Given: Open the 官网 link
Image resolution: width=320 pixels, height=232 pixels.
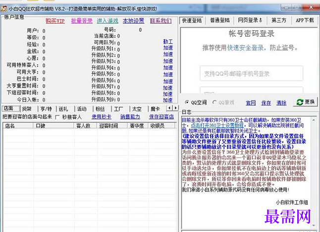Looking at the screenshot, I should pyautogui.click(x=251, y=103).
